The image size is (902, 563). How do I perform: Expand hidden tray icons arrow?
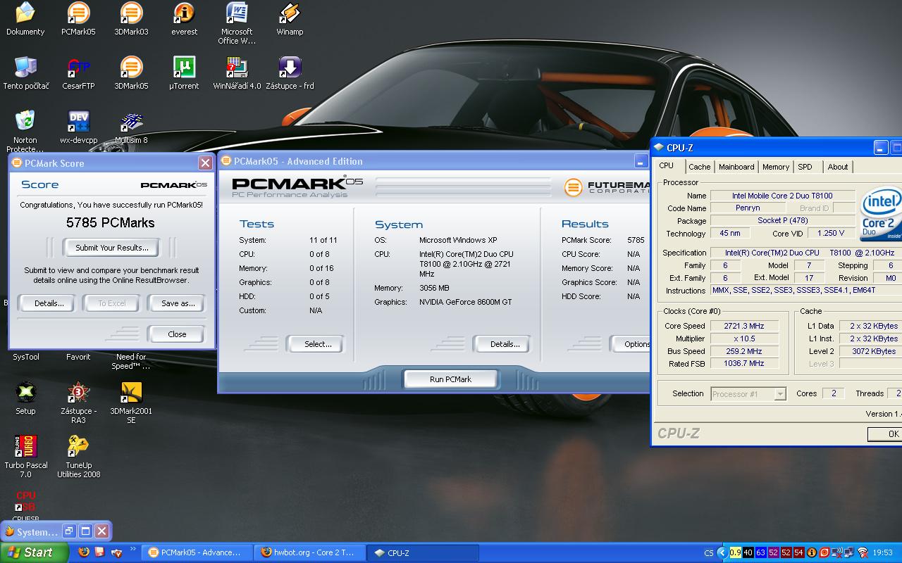(x=723, y=552)
